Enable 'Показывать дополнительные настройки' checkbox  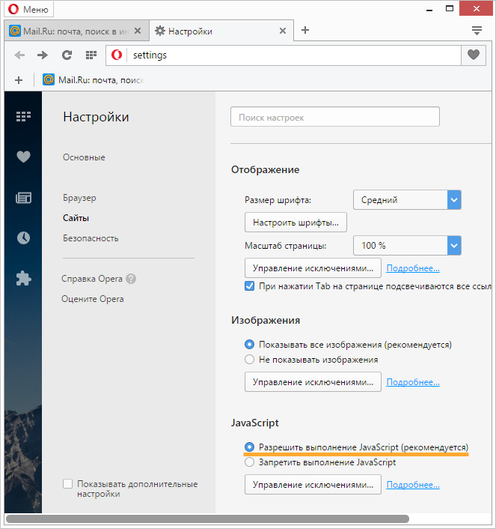[x=68, y=484]
